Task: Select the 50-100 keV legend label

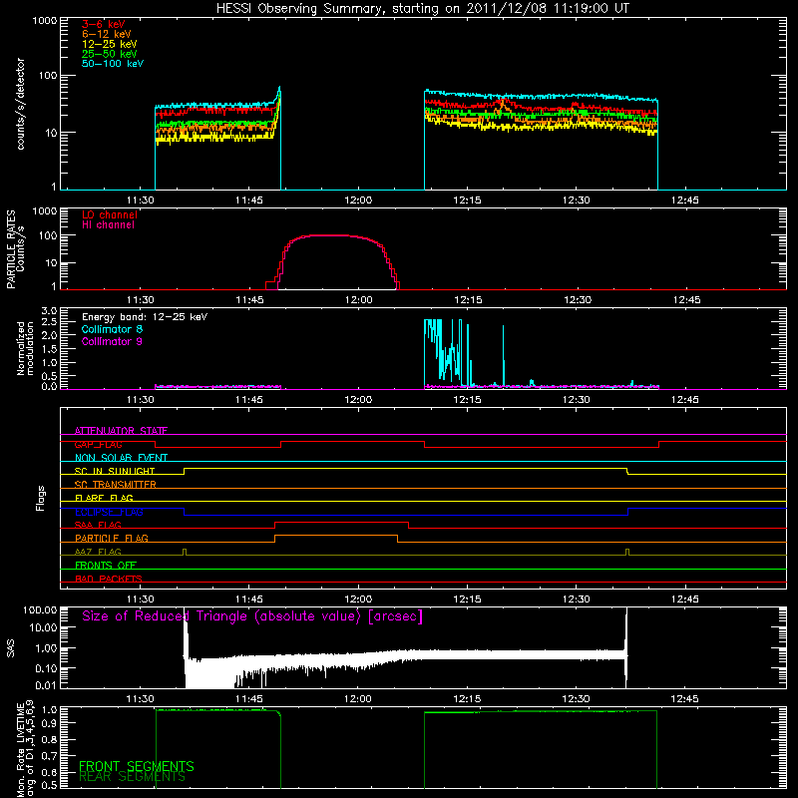Action: [113, 64]
